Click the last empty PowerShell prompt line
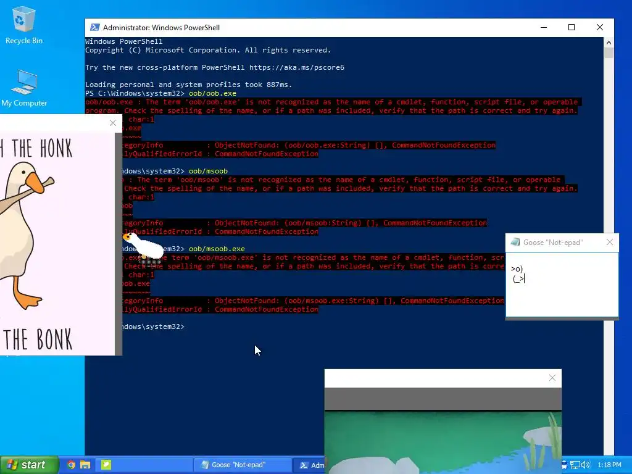 (x=153, y=326)
